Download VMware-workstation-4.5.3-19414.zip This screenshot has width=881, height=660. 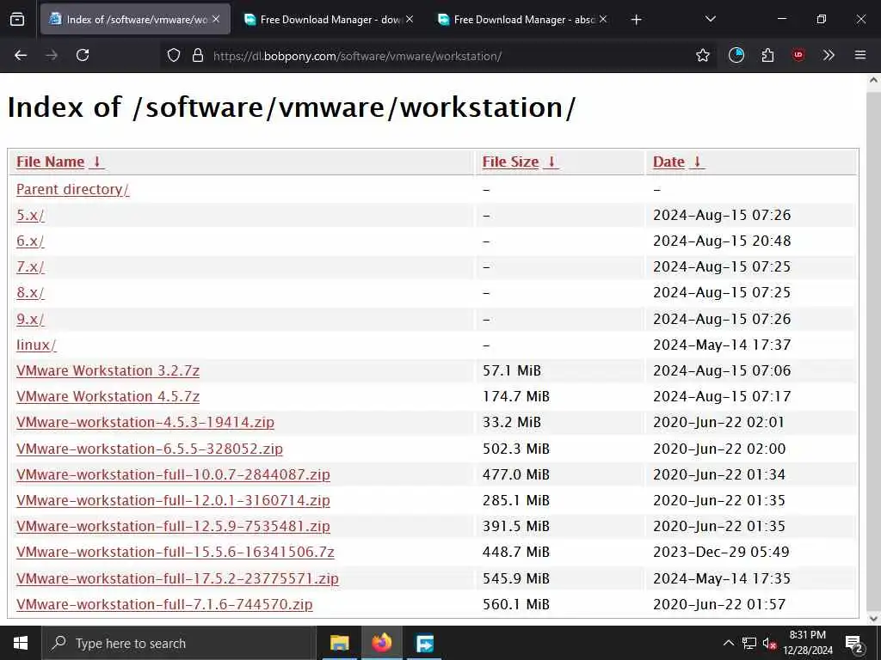[145, 422]
